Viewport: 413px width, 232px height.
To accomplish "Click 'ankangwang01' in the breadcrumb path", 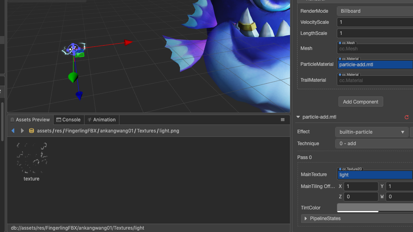I will pyautogui.click(x=117, y=130).
